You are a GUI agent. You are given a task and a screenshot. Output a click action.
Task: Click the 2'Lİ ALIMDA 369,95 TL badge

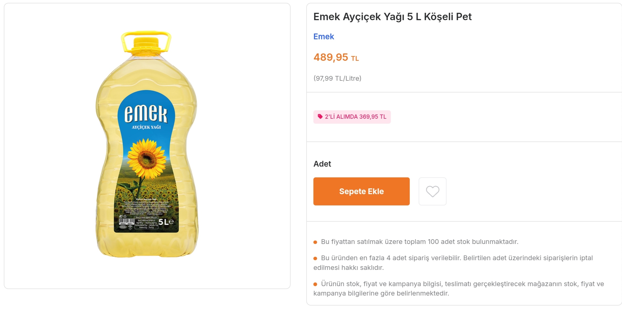(x=352, y=117)
